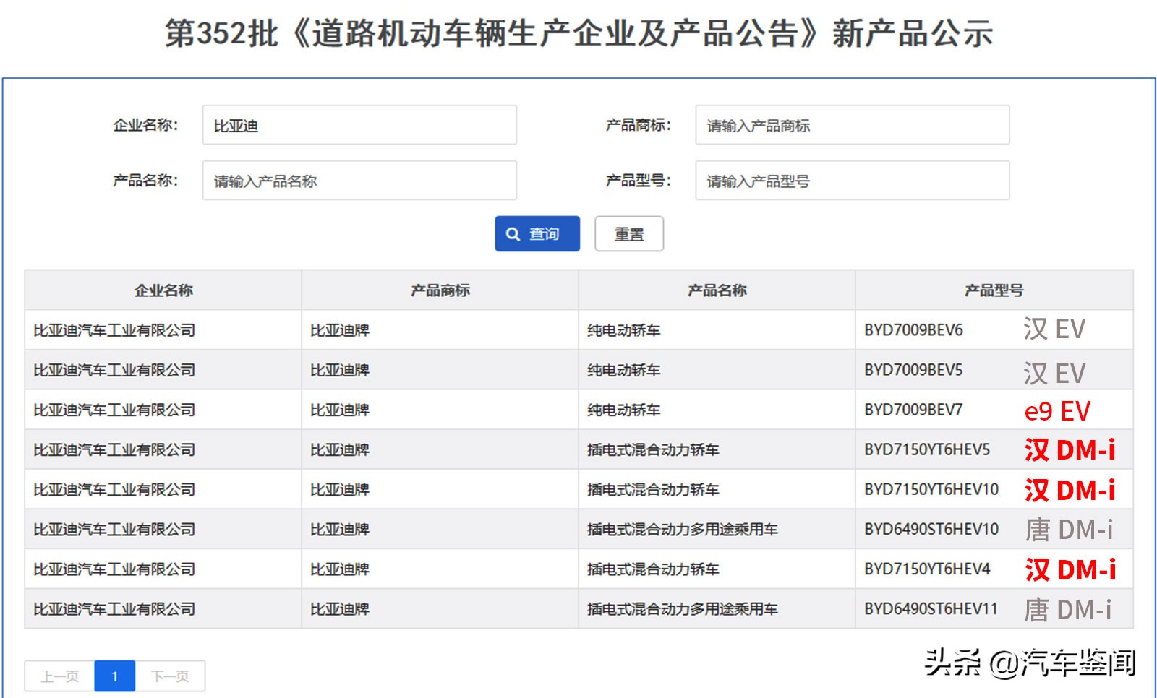Click the 产品商标 input field
Screen dimensions: 1157x698
pos(852,125)
